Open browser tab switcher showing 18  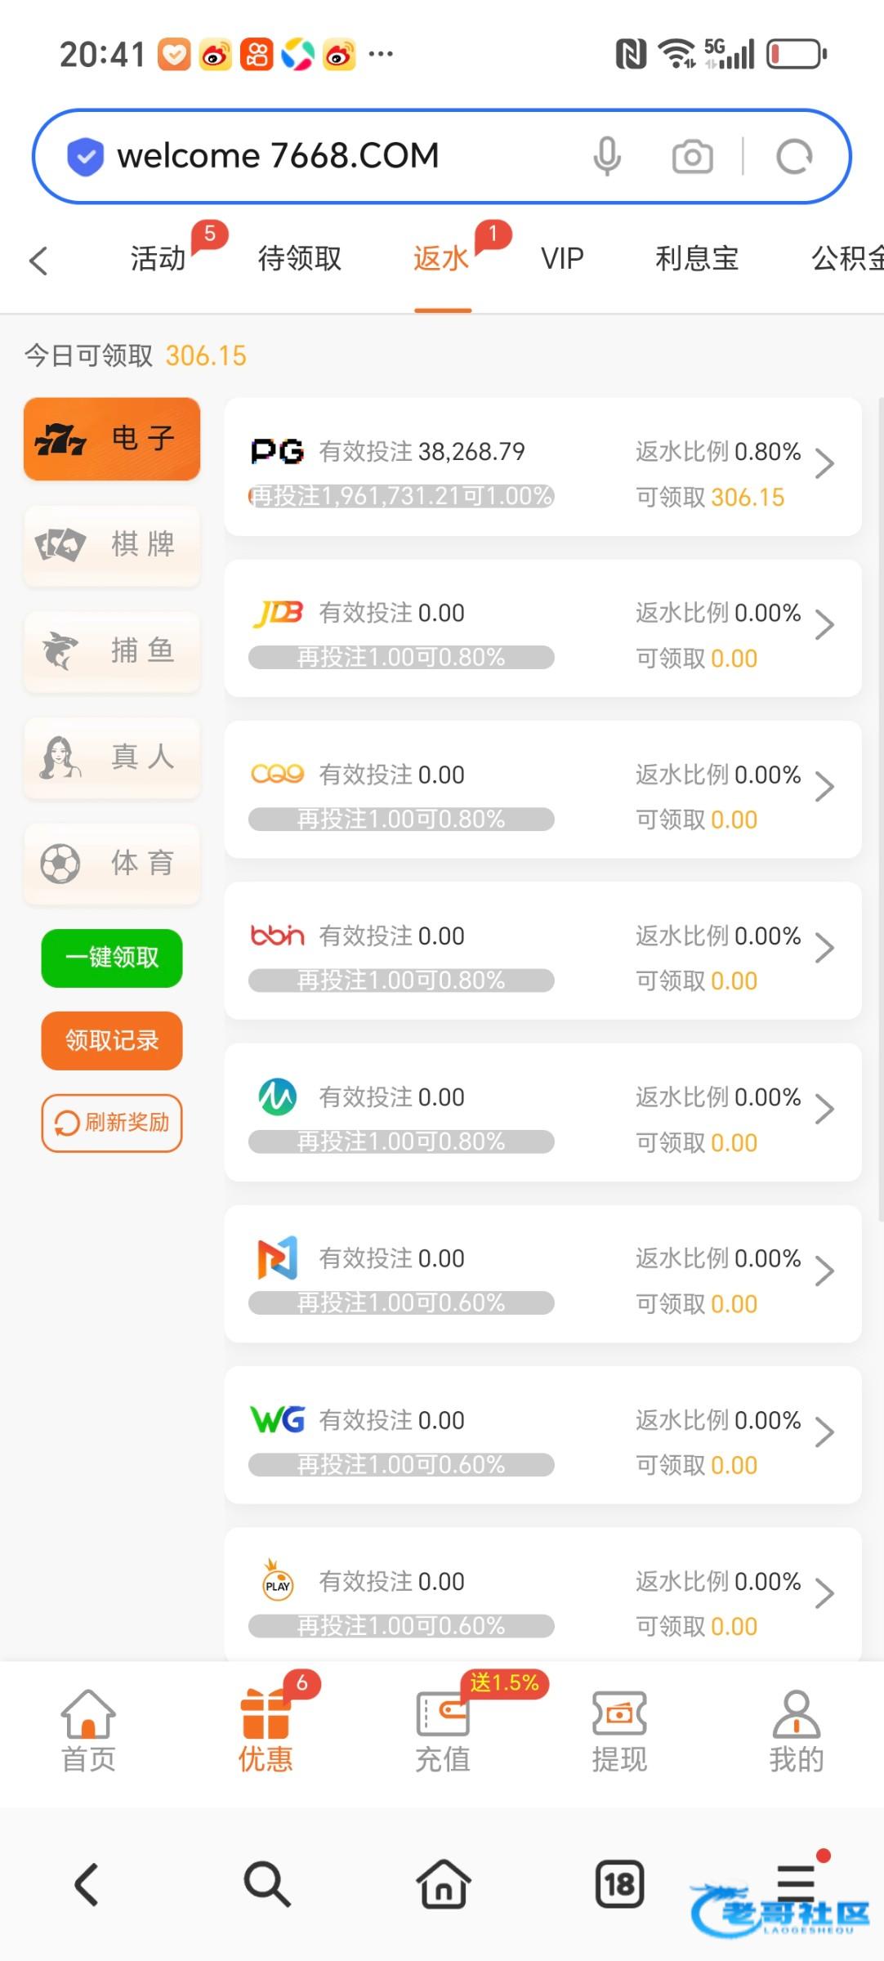[619, 1884]
